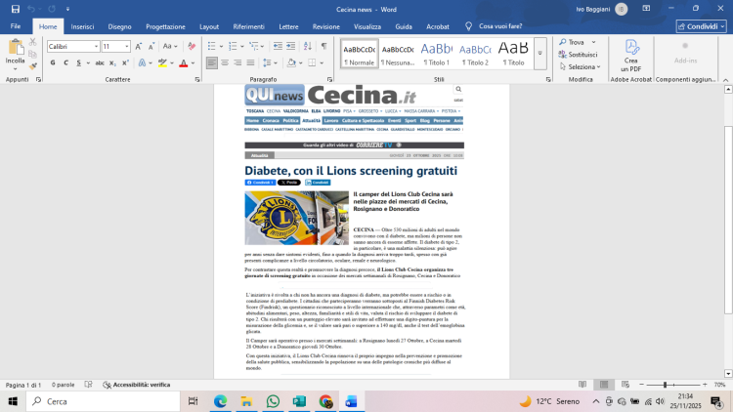Viewport: 733px width, 412px height.
Task: Show paragraph marks with pilcrow button
Action: [323, 46]
